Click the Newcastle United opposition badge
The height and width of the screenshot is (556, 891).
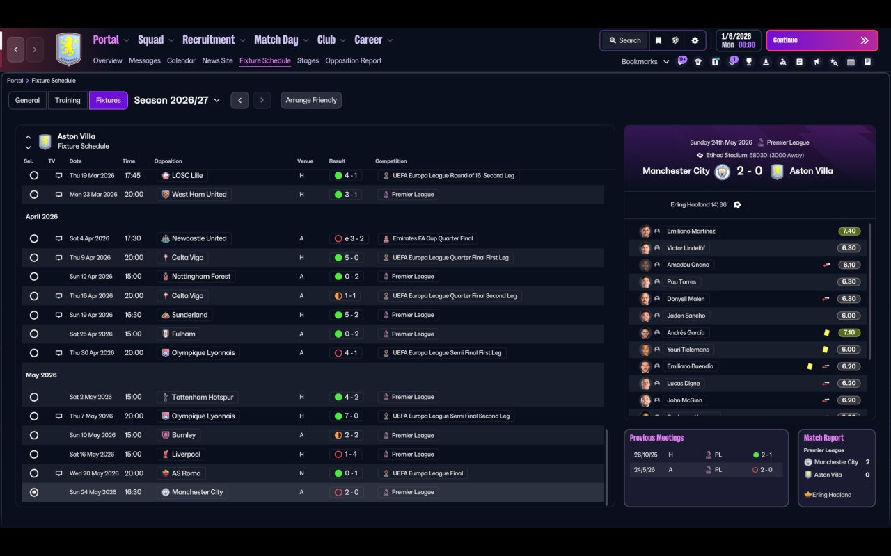(165, 238)
